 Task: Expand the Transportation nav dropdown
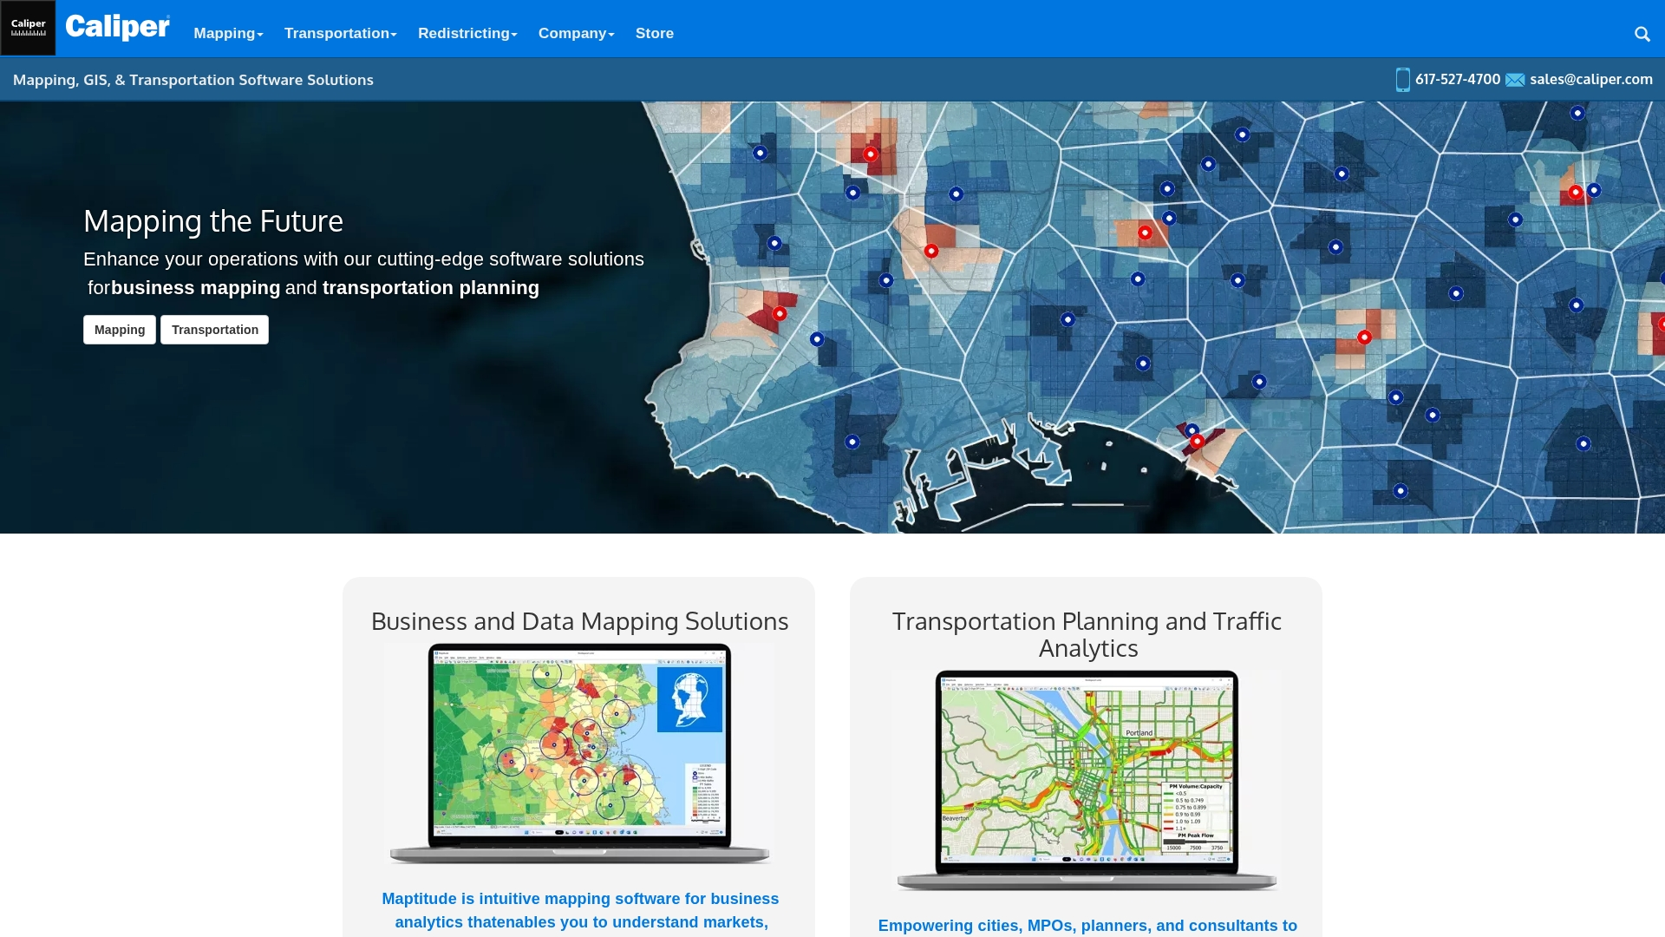340,33
